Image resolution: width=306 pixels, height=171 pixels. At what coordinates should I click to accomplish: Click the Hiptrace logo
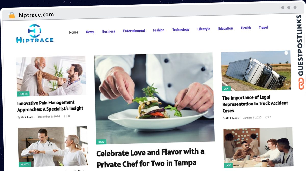pyautogui.click(x=35, y=33)
